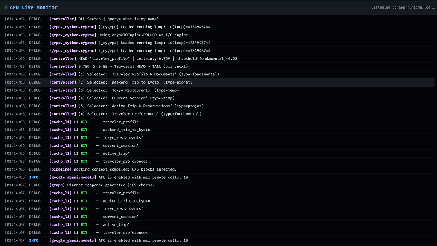Click 01:14:07 cache hit 'active_trip' line
This screenshot has width=437, height=246.
click(x=220, y=225)
